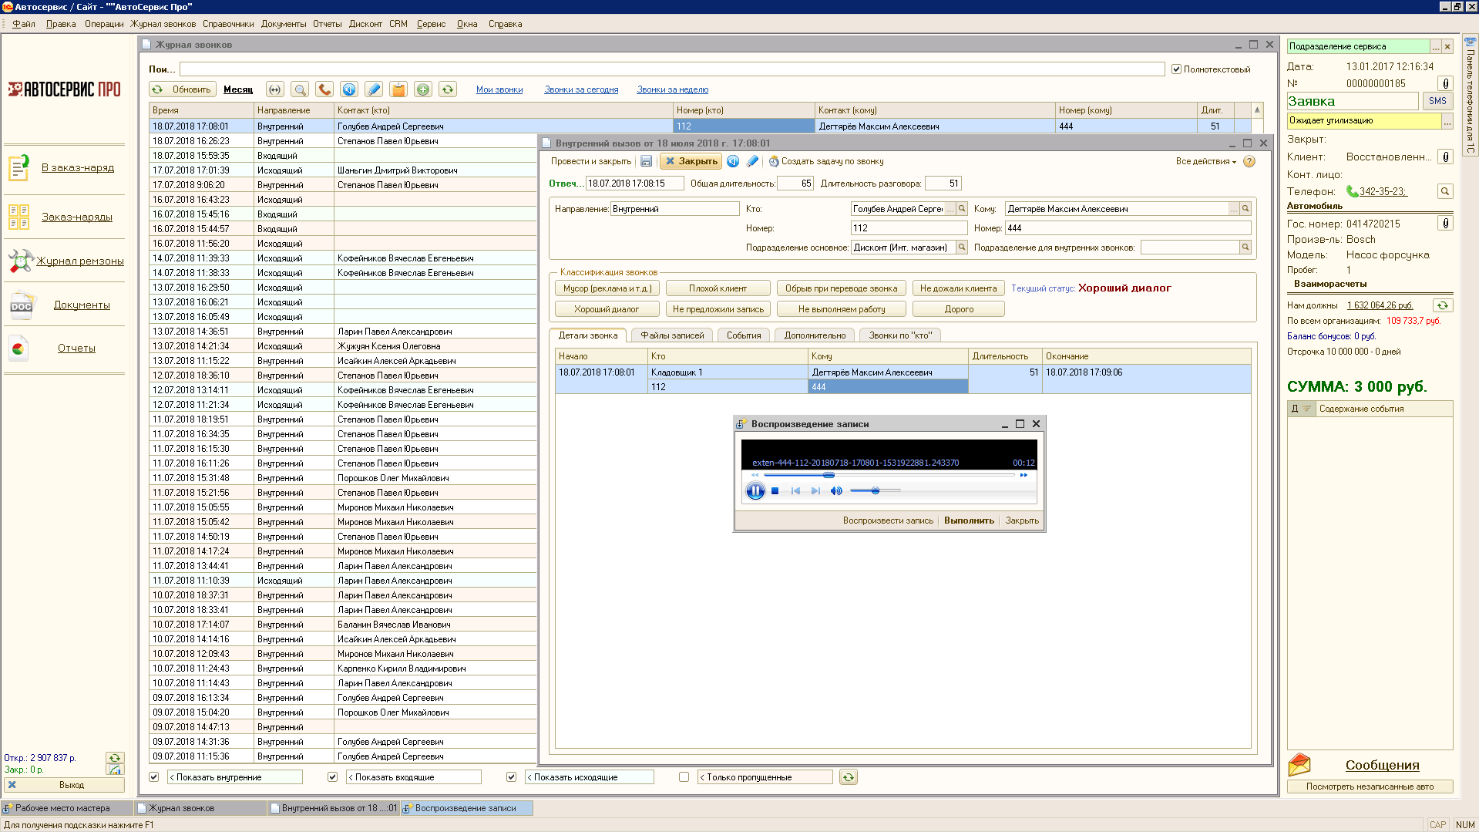1479x832 pixels.
Task: Open the Все действия dropdown
Action: [1205, 161]
